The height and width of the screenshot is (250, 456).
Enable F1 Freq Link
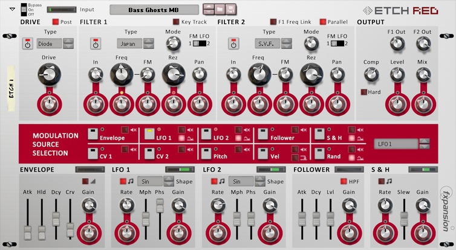tap(273, 22)
